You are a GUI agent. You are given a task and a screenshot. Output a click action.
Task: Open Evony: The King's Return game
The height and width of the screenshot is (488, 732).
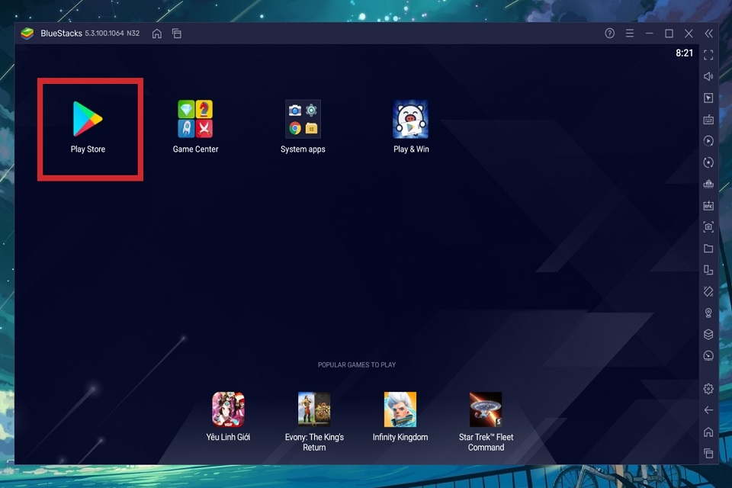[314, 409]
